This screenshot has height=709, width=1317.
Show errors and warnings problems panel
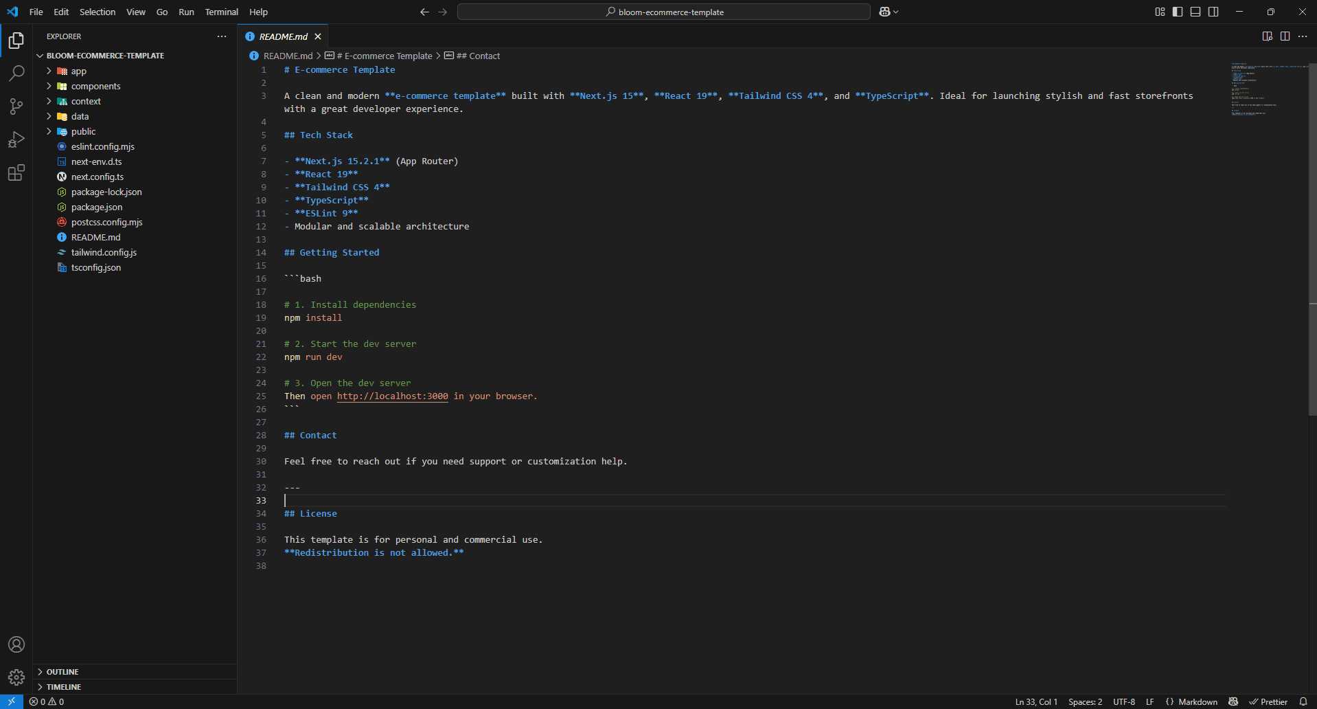click(47, 701)
